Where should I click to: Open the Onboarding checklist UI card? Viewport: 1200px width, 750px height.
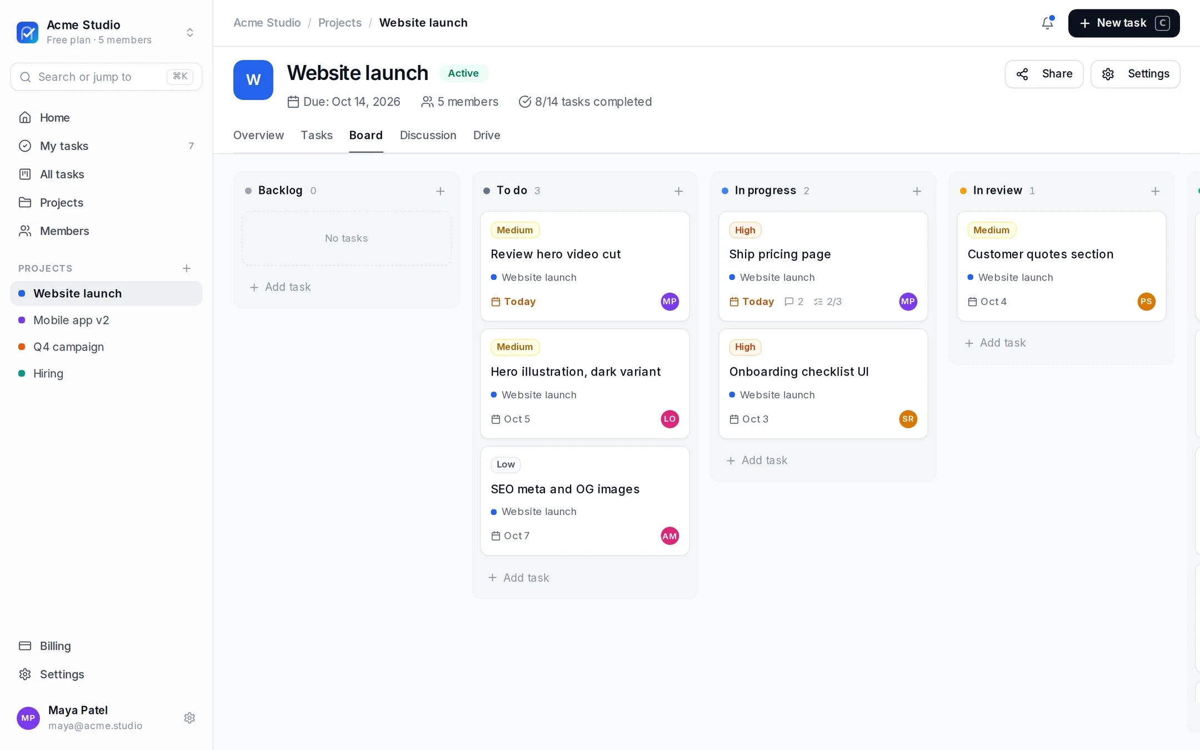(823, 383)
